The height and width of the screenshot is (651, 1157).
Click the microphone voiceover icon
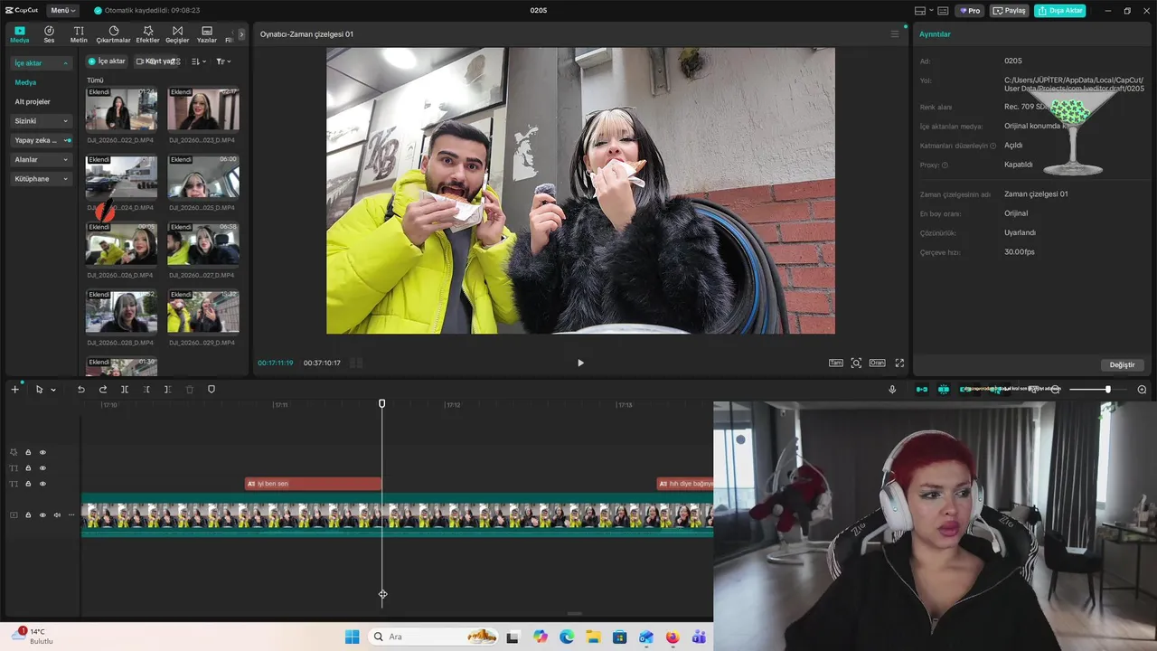click(x=892, y=390)
